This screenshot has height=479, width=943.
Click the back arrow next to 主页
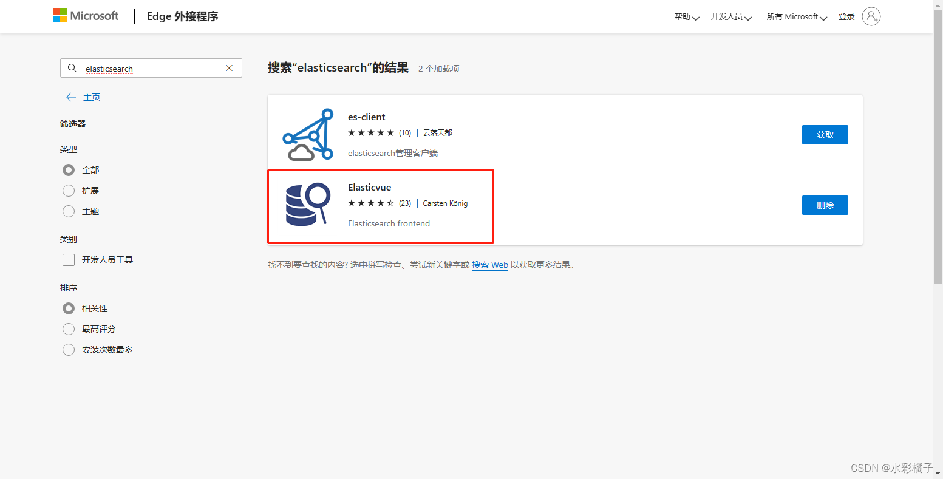pos(70,97)
